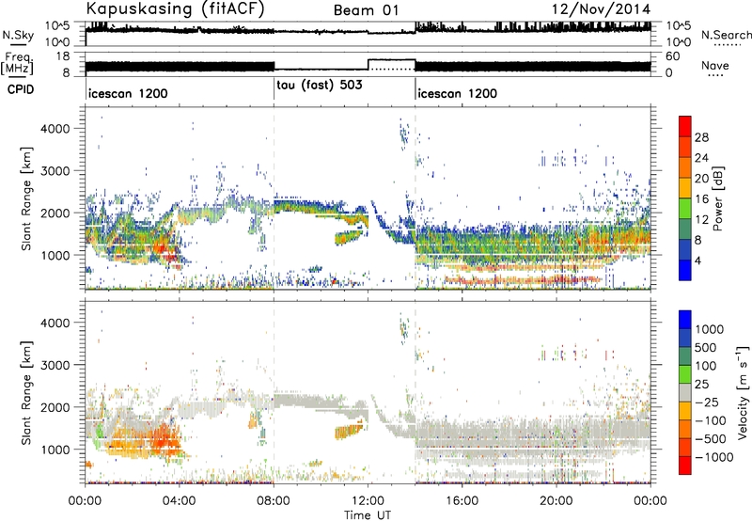Click the '4000' range tick of power panel
The width and height of the screenshot is (752, 521).
pyautogui.click(x=55, y=129)
